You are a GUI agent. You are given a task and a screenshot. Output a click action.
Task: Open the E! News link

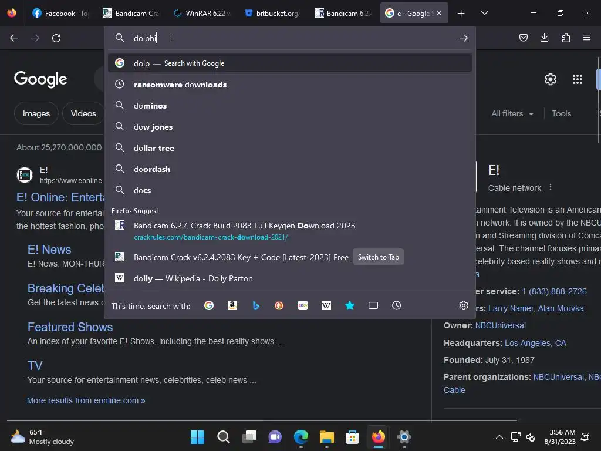click(x=49, y=250)
